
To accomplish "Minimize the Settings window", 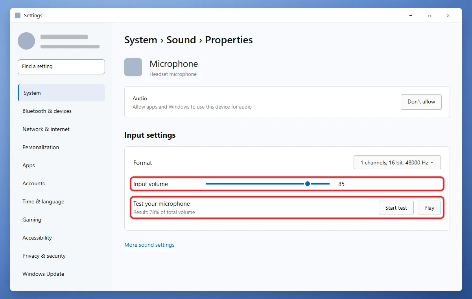I will point(411,16).
